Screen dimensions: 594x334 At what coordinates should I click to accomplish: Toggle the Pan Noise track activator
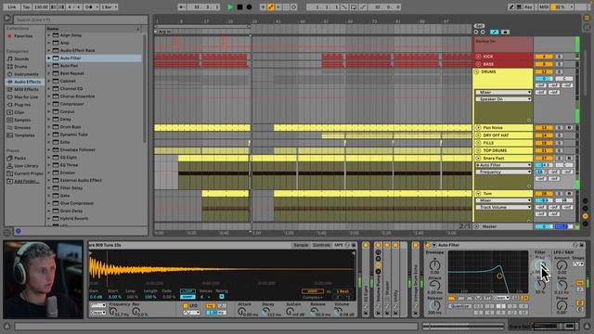544,128
